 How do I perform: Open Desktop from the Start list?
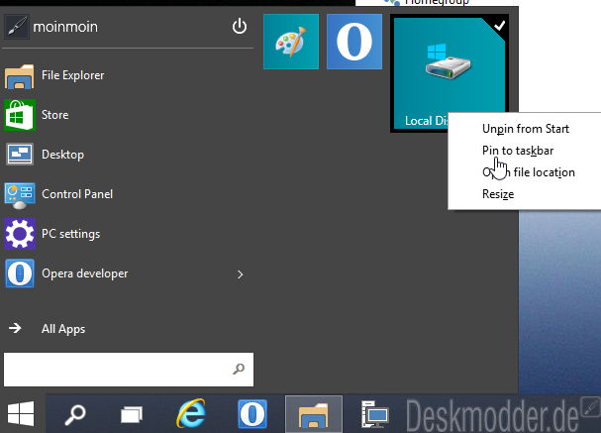[129, 155]
